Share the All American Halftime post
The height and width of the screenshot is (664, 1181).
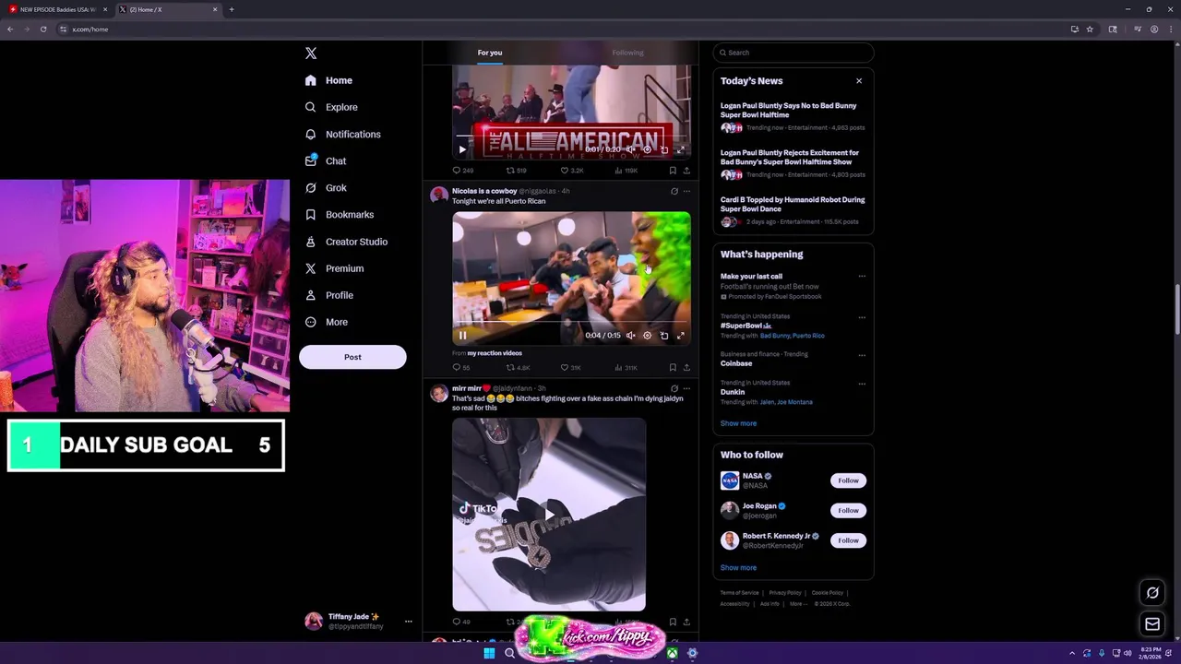click(x=686, y=171)
